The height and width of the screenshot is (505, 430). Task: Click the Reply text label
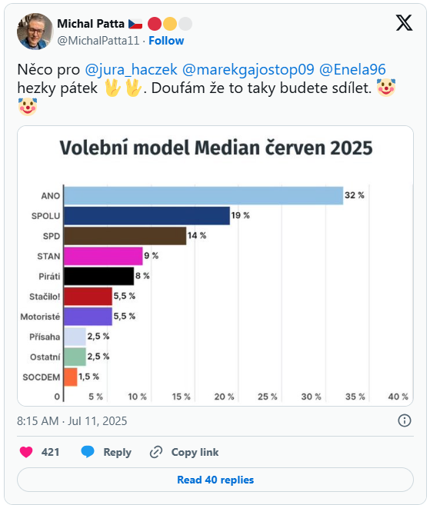(x=118, y=453)
